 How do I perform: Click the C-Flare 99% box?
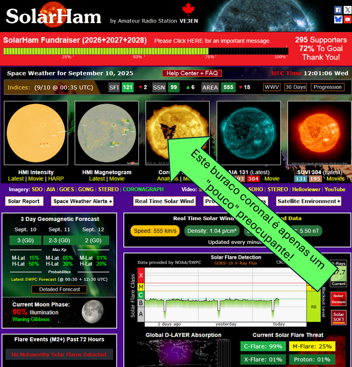263,346
